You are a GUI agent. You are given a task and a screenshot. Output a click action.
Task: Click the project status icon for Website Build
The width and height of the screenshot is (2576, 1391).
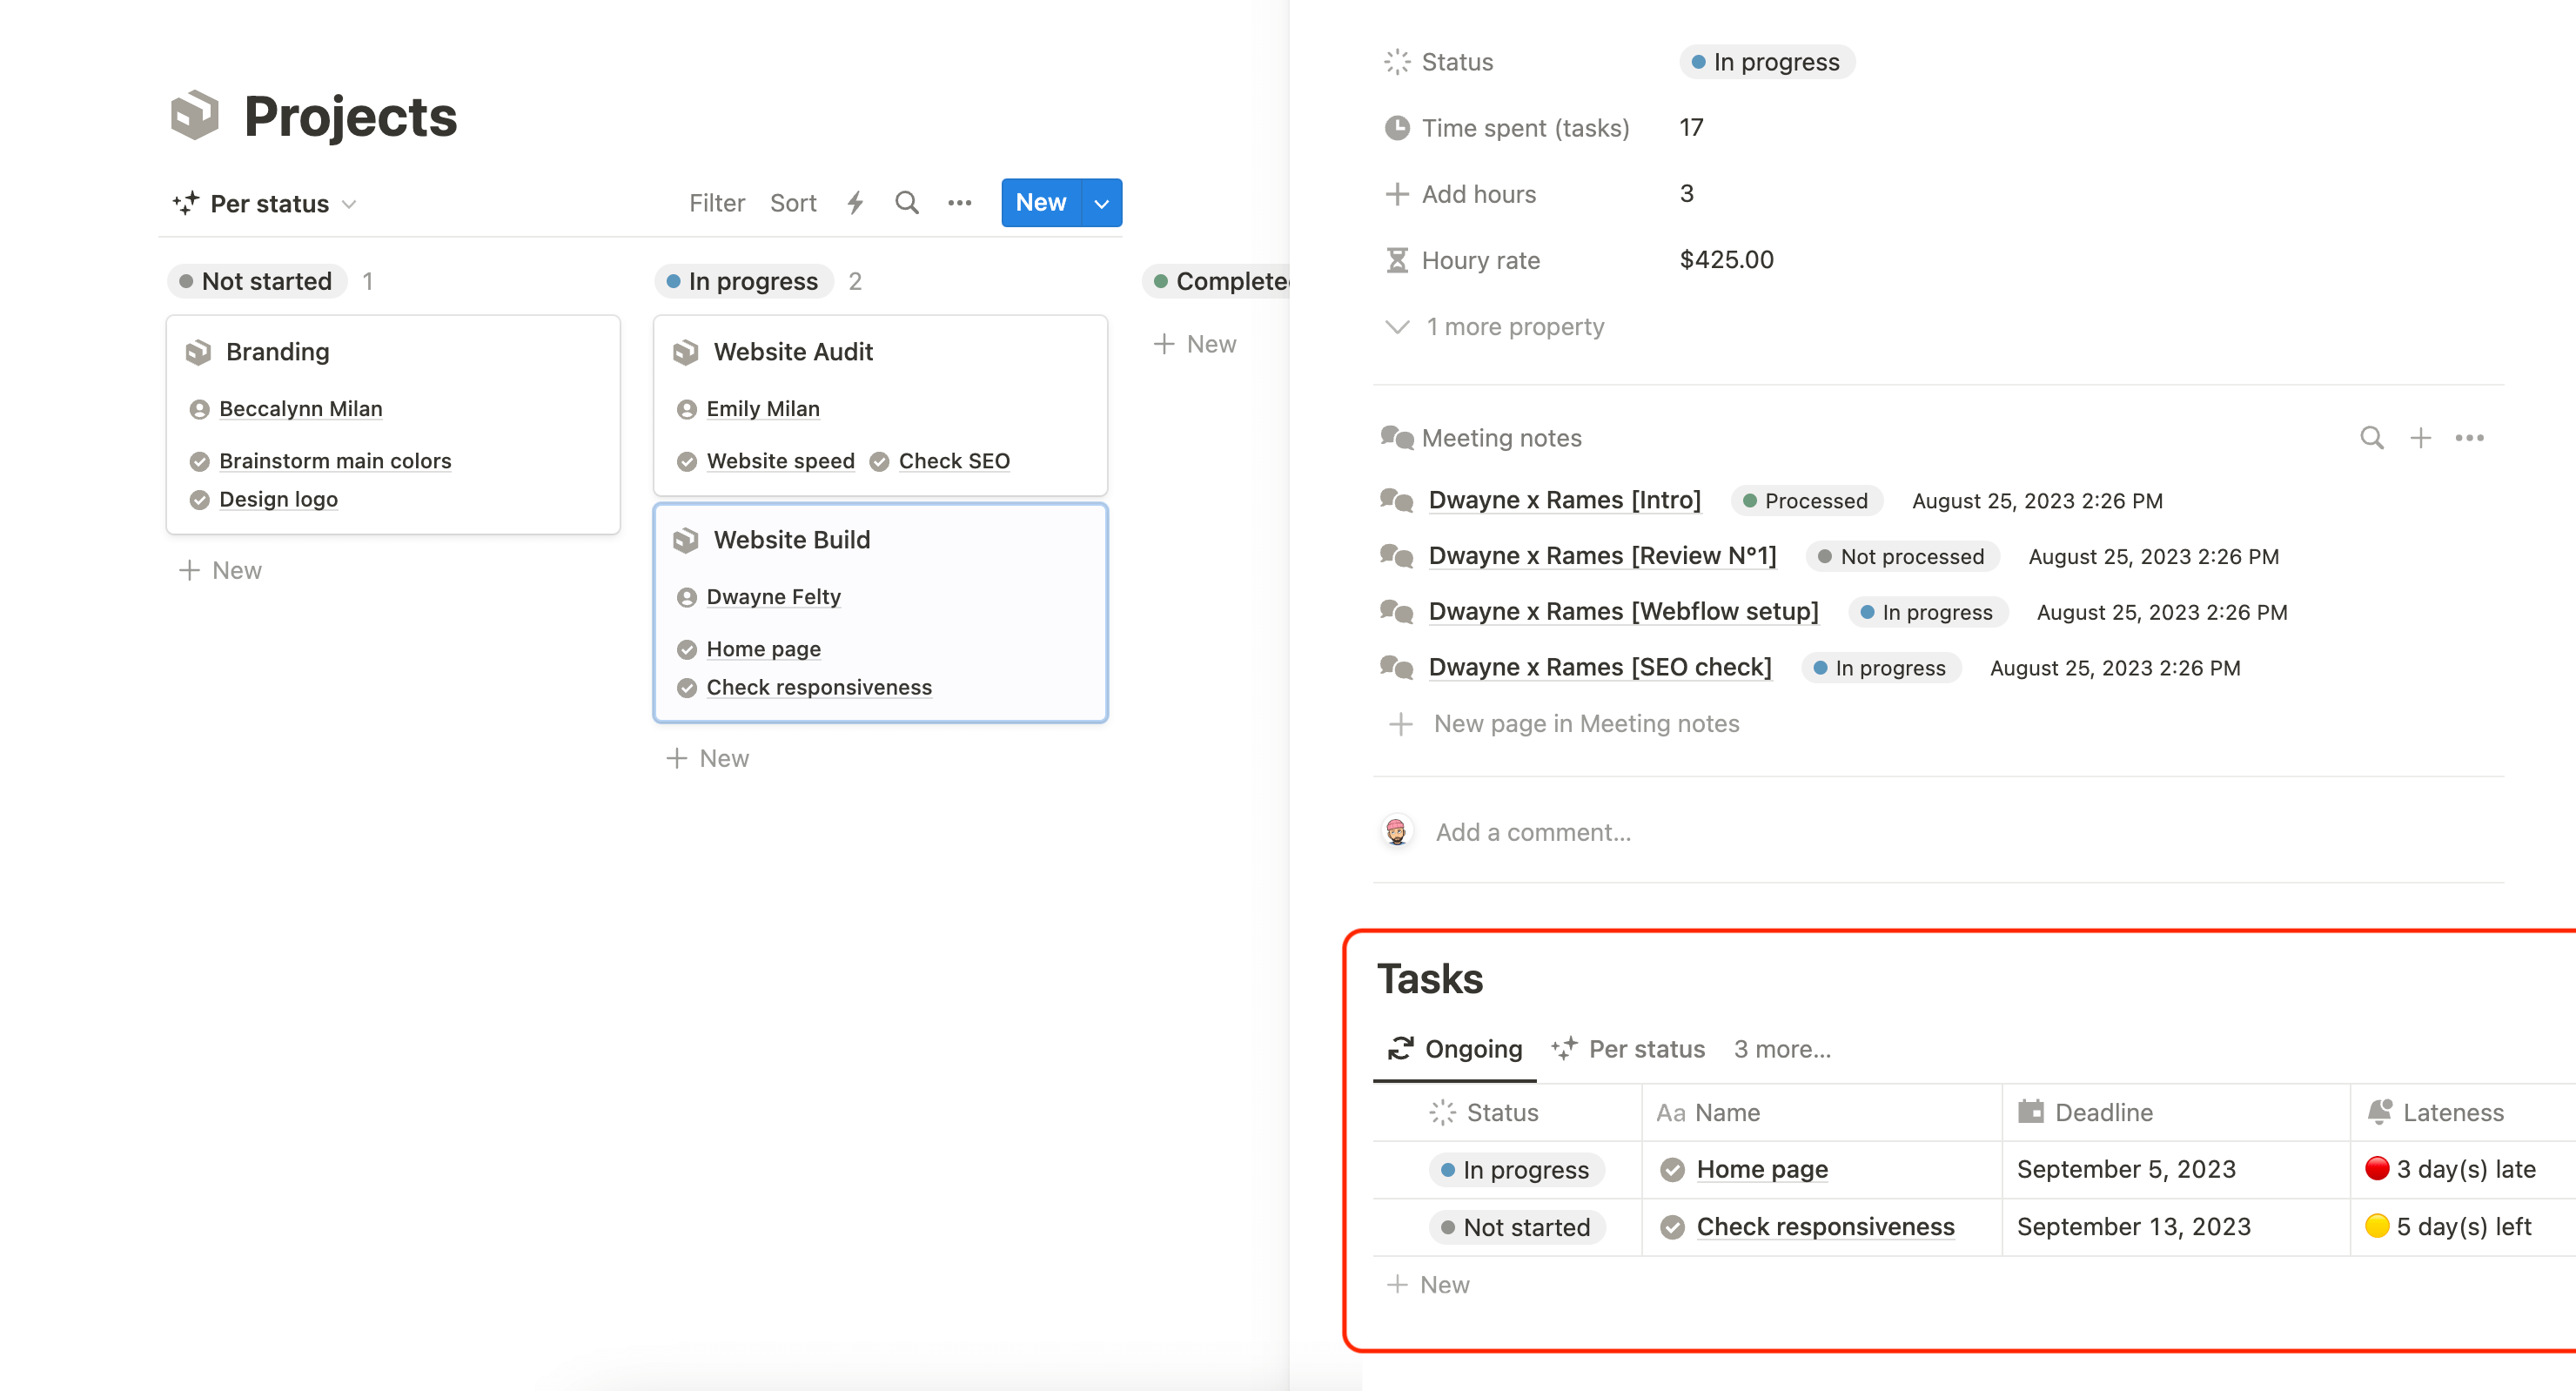(687, 538)
